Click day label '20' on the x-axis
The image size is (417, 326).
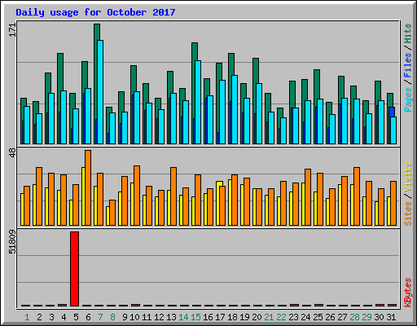[x=257, y=317]
